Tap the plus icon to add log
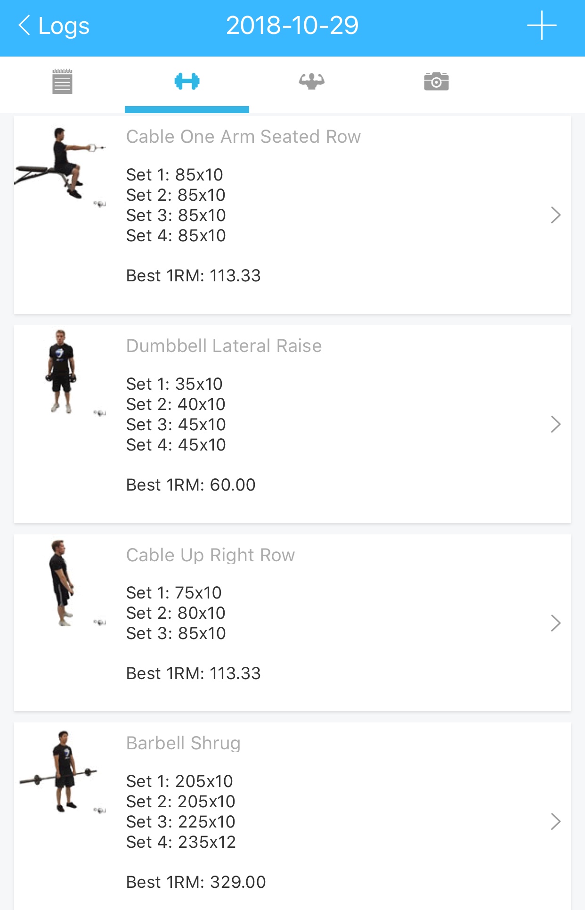This screenshot has height=910, width=585. tap(542, 25)
